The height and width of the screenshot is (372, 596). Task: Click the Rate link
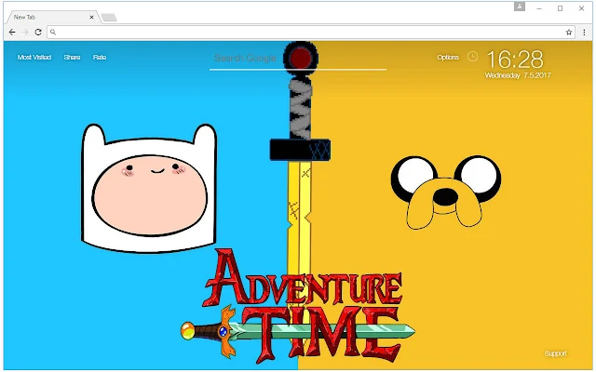(100, 58)
